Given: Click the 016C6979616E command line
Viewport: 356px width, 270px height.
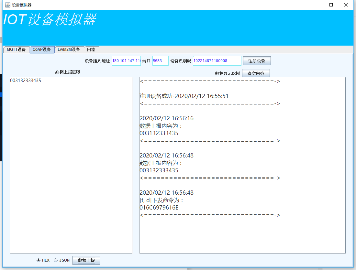Looking at the screenshot, I should point(159,208).
